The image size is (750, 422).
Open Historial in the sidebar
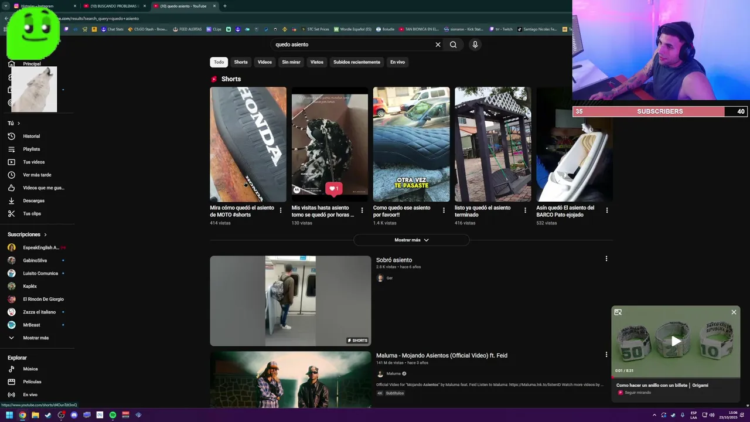(32, 136)
